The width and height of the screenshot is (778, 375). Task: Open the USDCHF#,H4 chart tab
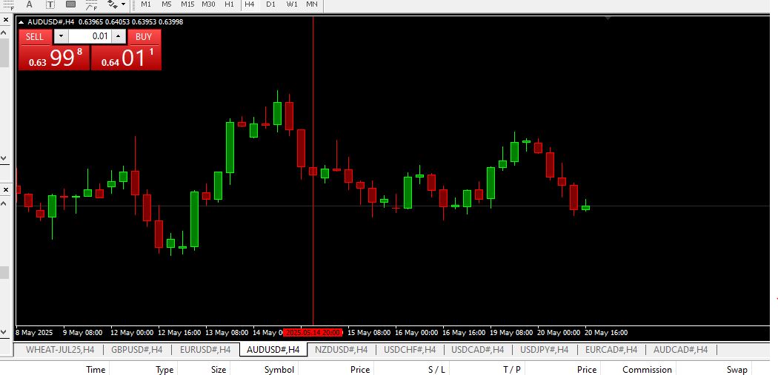click(409, 350)
